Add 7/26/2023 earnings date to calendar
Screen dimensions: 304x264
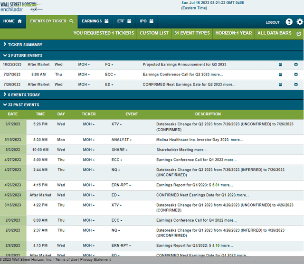tap(280, 85)
